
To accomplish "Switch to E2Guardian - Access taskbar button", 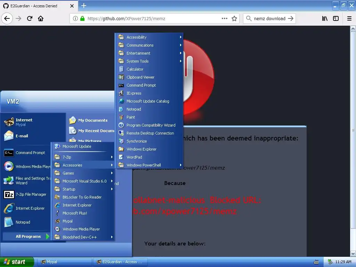I will (120, 262).
